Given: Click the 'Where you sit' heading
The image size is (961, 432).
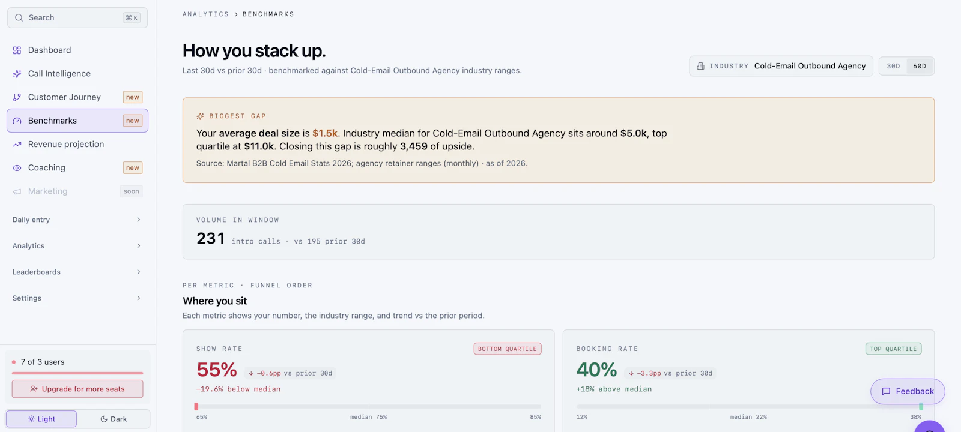Looking at the screenshot, I should point(215,301).
